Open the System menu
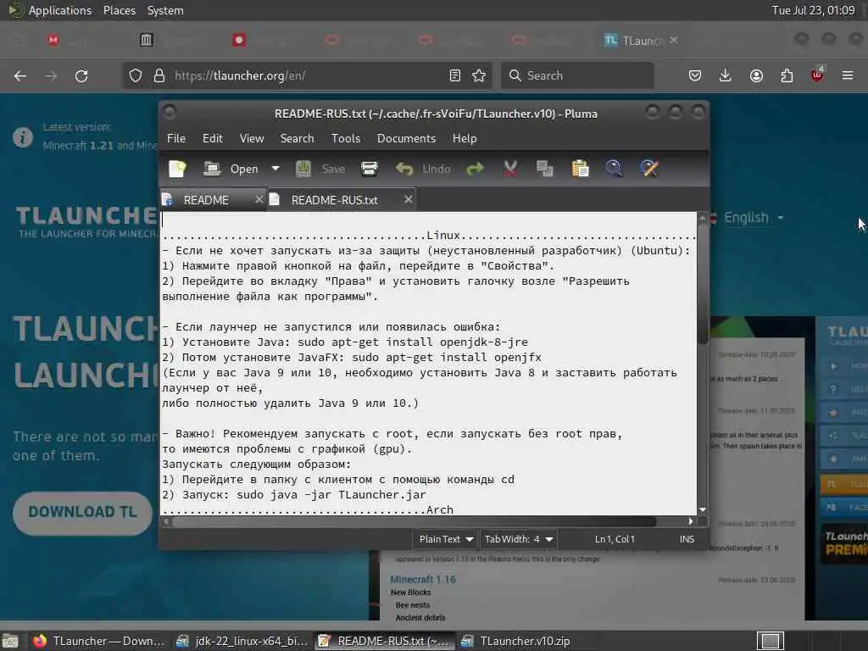 click(x=165, y=10)
